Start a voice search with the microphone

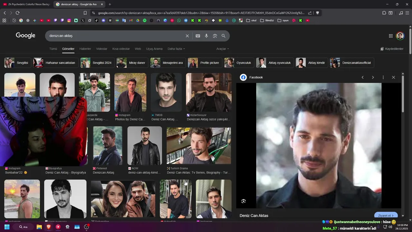click(x=206, y=36)
